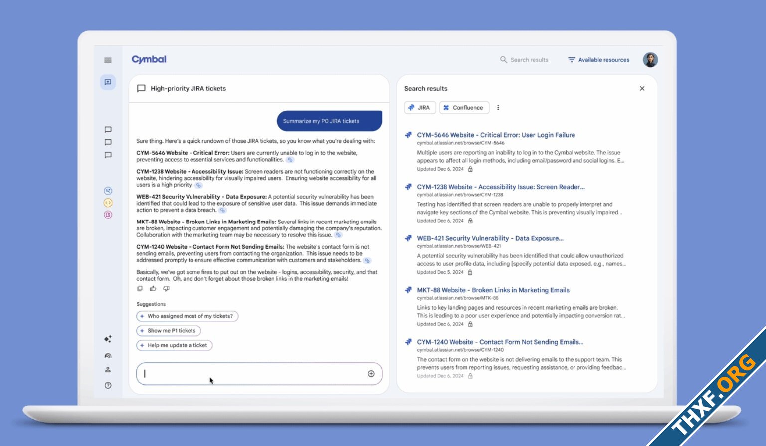766x446 pixels.
Task: Click the lock icon under WEB-421 result
Action: pyautogui.click(x=470, y=272)
